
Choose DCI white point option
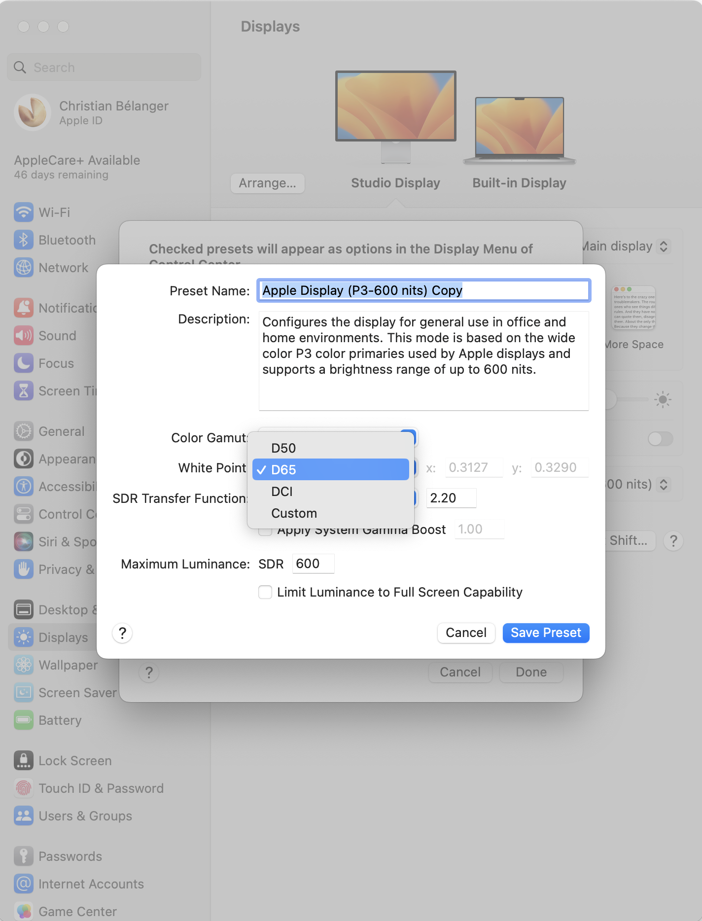click(330, 492)
